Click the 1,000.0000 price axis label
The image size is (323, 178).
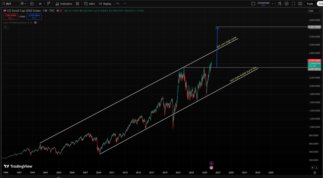(x=314, y=127)
